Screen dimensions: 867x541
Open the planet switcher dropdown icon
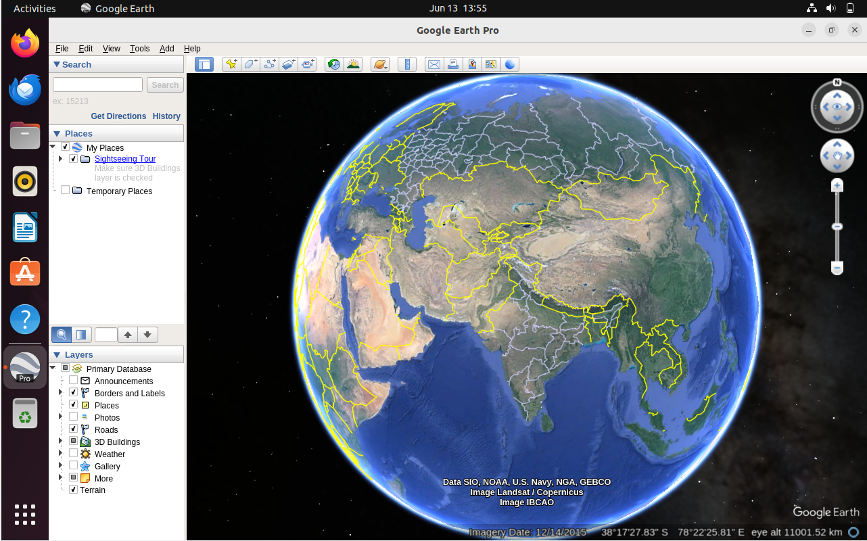coord(380,64)
